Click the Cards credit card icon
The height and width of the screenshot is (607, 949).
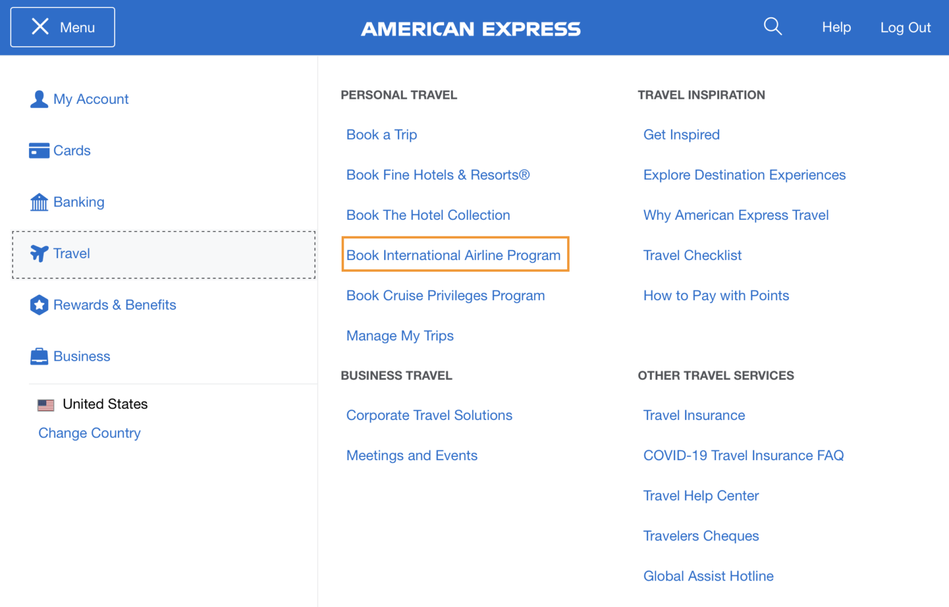point(39,150)
